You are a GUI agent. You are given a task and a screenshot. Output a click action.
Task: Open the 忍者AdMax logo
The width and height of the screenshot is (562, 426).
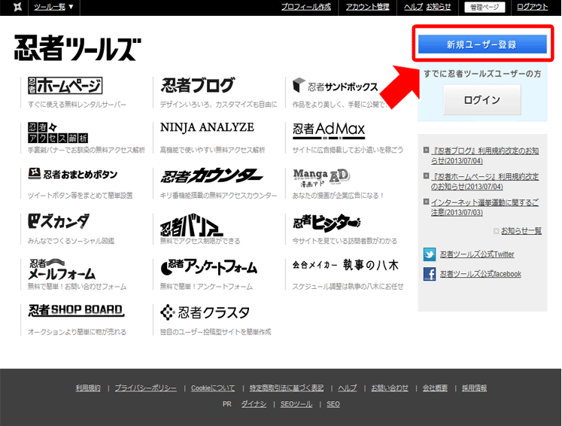pyautogui.click(x=329, y=130)
